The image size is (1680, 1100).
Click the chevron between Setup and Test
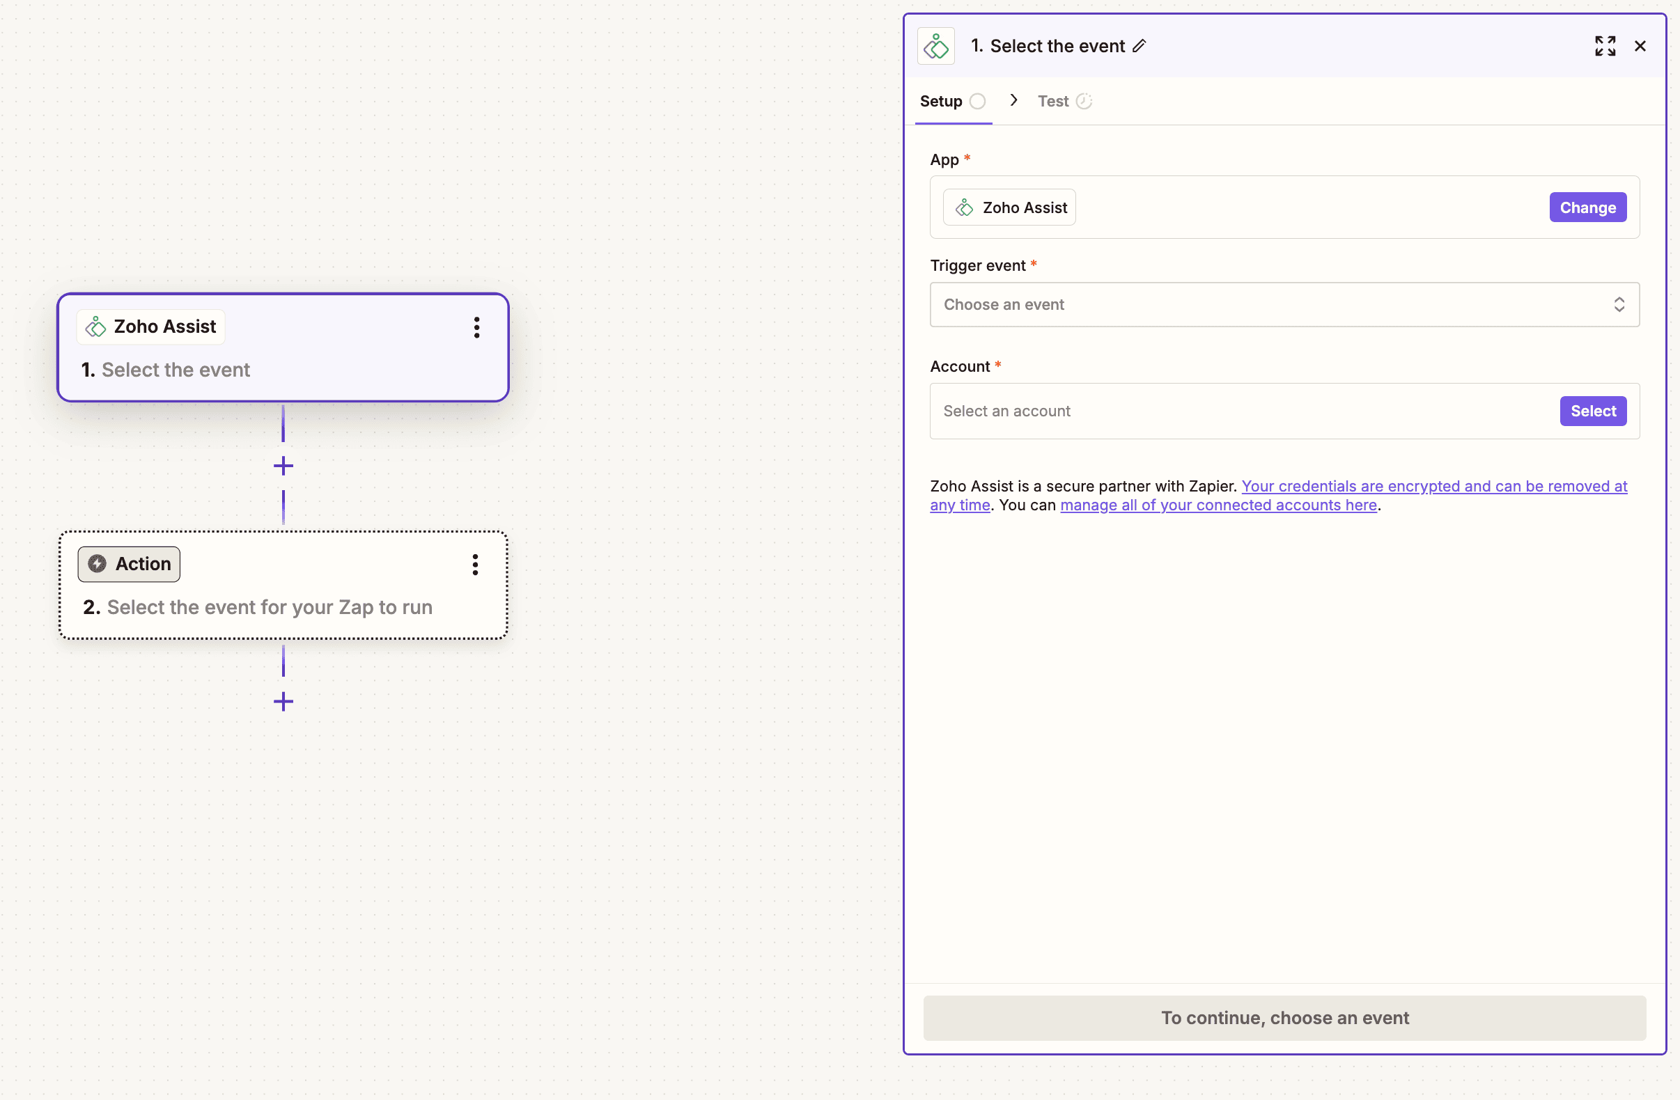tap(1013, 101)
